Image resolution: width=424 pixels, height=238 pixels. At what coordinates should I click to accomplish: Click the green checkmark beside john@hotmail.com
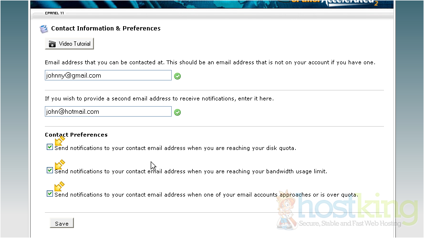click(x=177, y=112)
